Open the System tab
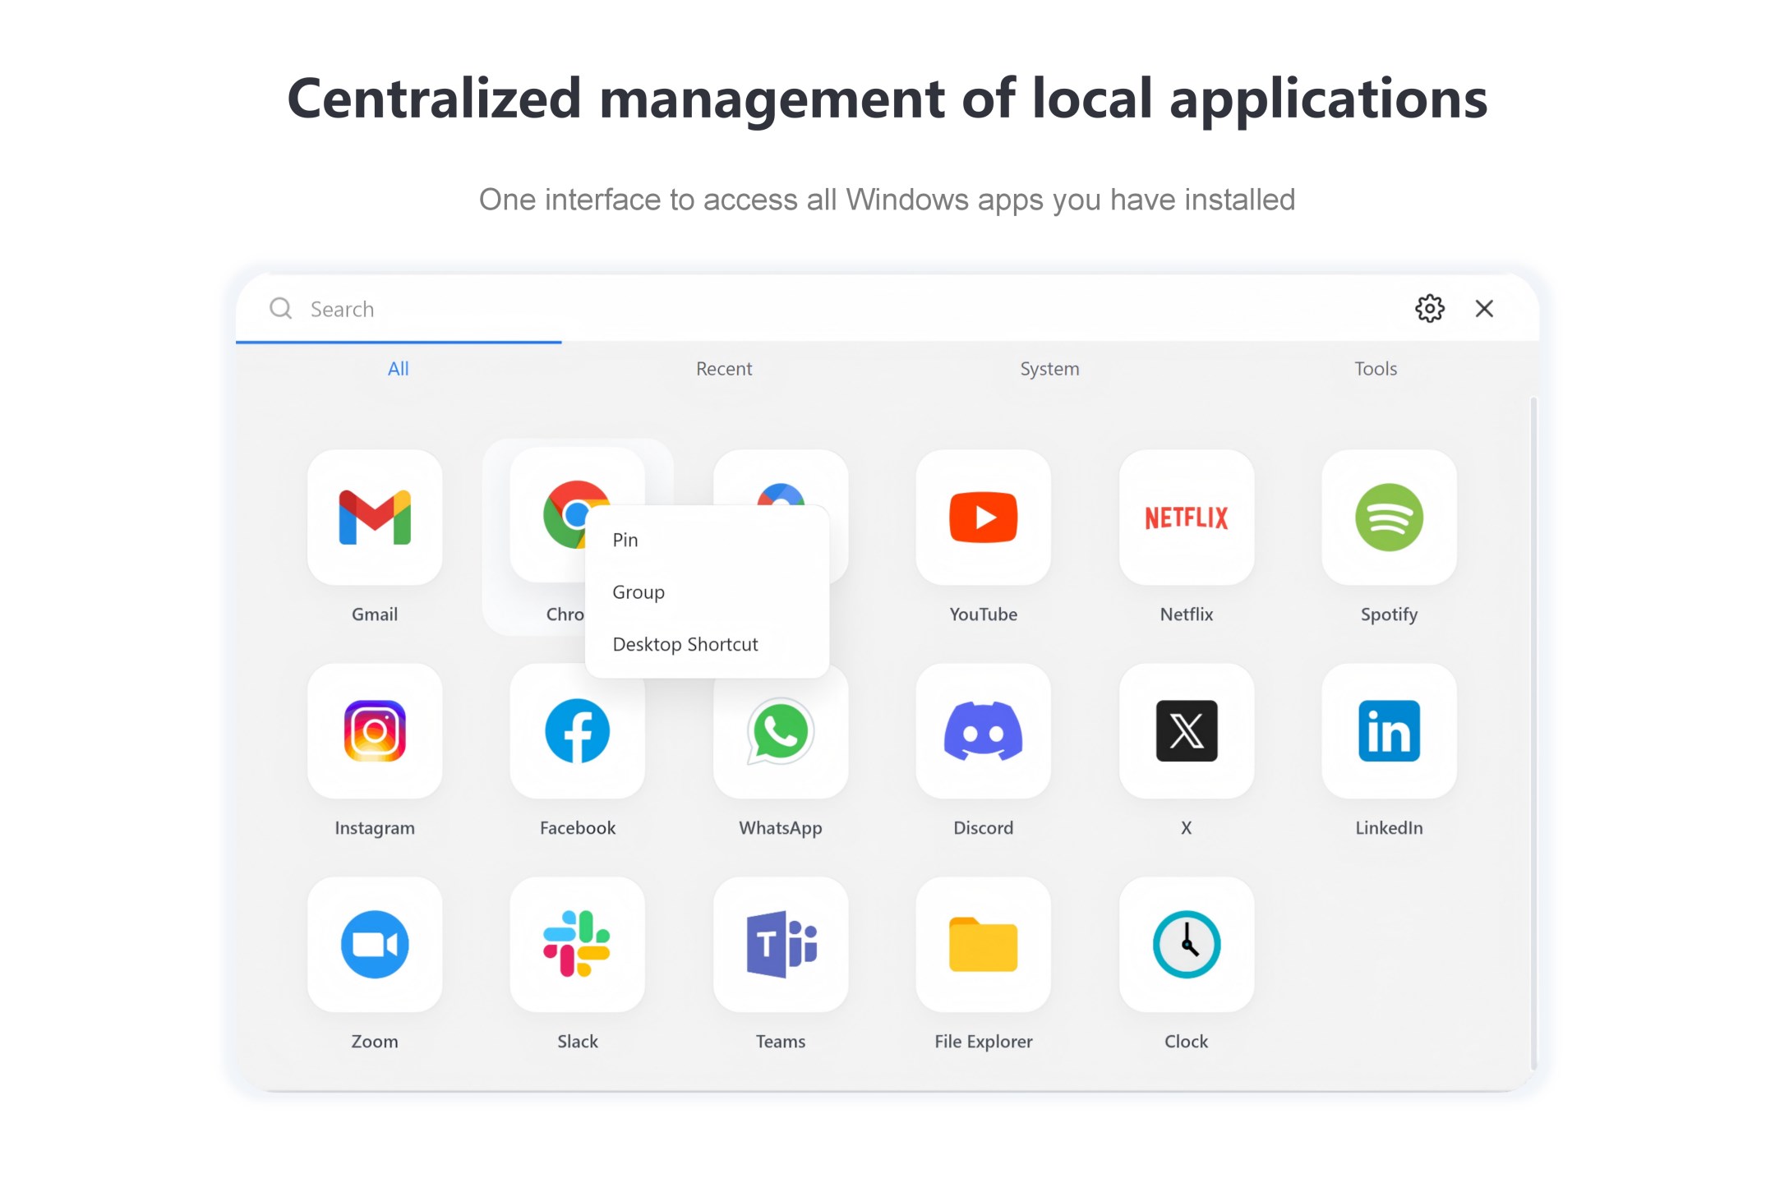This screenshot has width=1775, height=1183. (1049, 368)
